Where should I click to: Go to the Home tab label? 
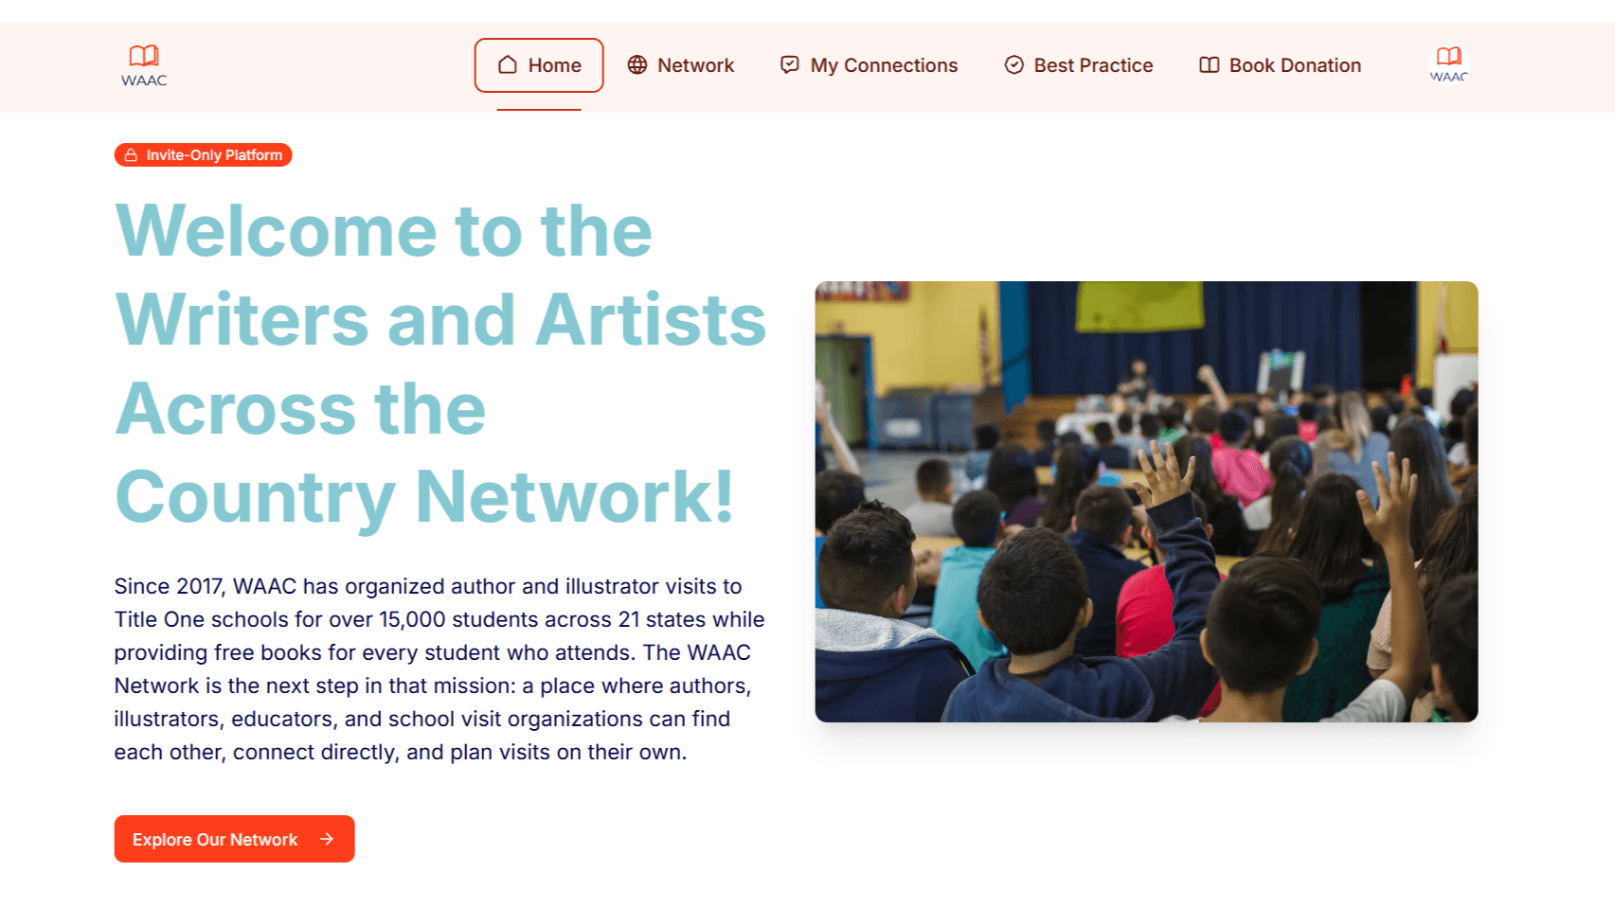(x=555, y=65)
